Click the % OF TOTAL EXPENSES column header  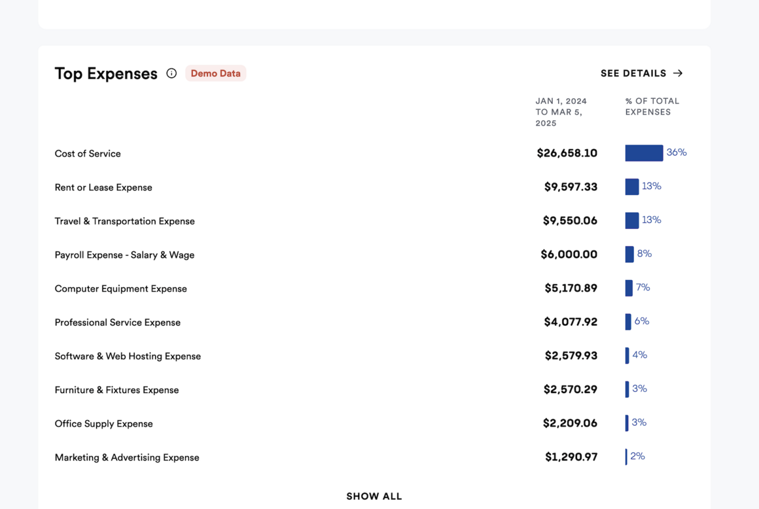pyautogui.click(x=652, y=107)
